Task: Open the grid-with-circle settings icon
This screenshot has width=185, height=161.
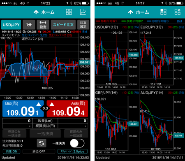Action: click(178, 12)
